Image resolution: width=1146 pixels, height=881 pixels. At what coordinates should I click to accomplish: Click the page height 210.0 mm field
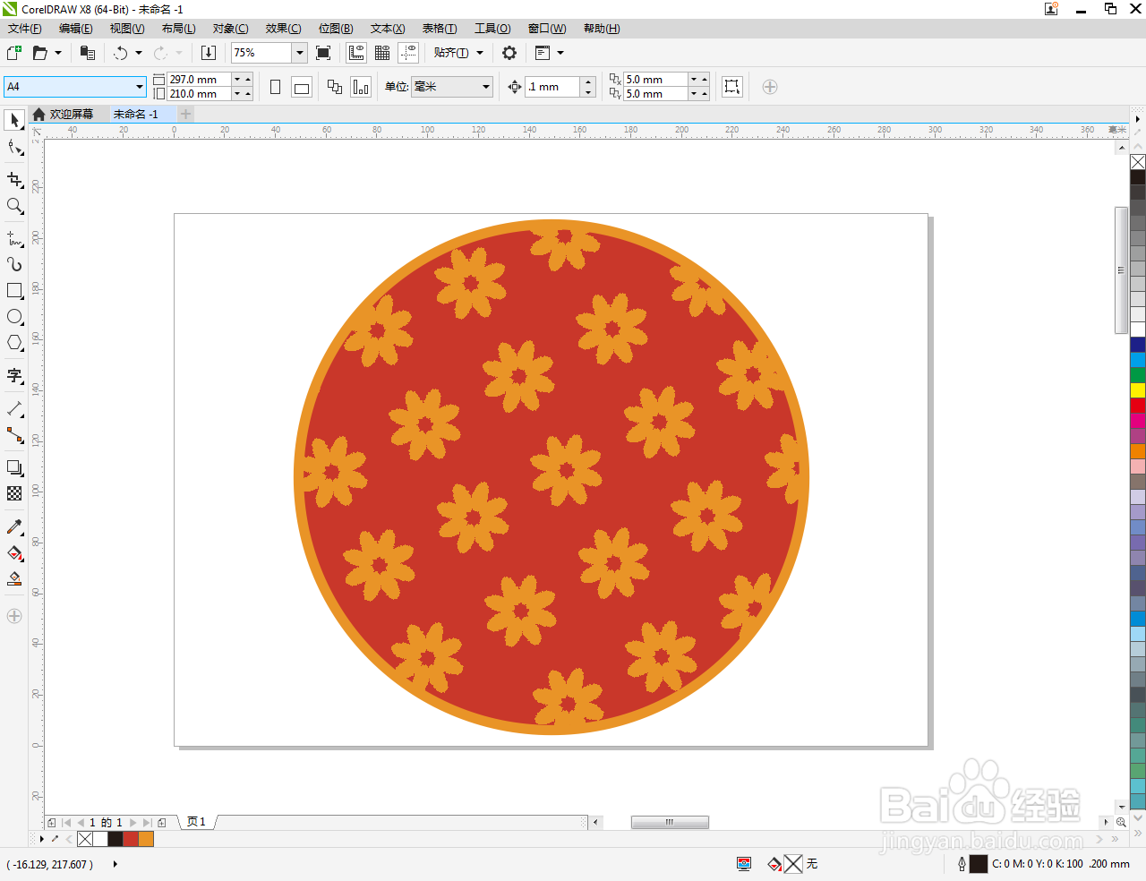point(200,94)
